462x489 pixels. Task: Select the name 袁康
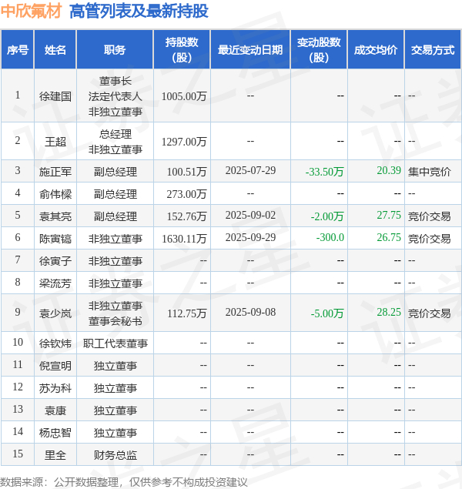click(55, 410)
